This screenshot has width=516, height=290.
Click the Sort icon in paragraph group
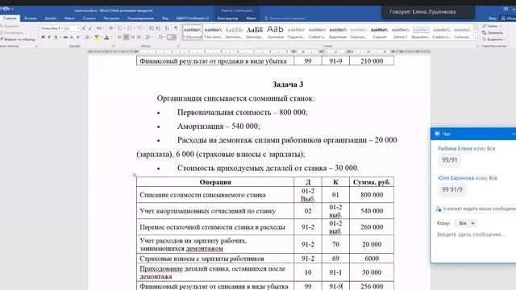(167, 28)
